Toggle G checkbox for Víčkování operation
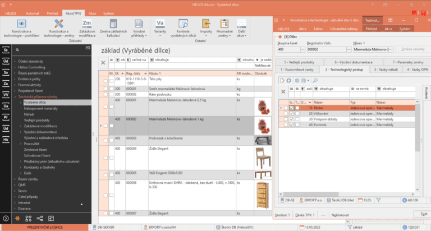Viewport: 431px width, 231px height. pos(292,113)
